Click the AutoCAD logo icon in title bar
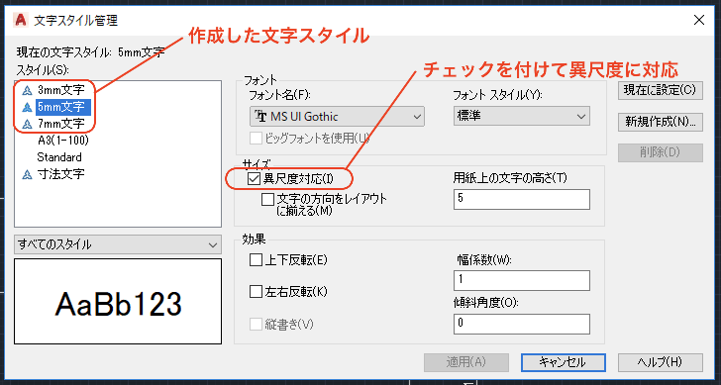The height and width of the screenshot is (385, 721). click(20, 20)
